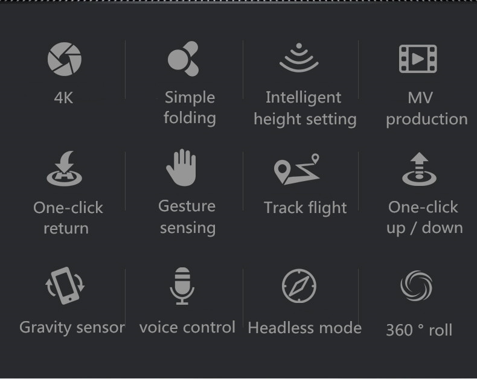Tap the Intelligent height setting signal icon

point(298,57)
